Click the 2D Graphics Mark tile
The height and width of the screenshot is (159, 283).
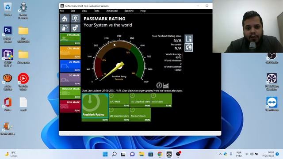click(x=119, y=114)
